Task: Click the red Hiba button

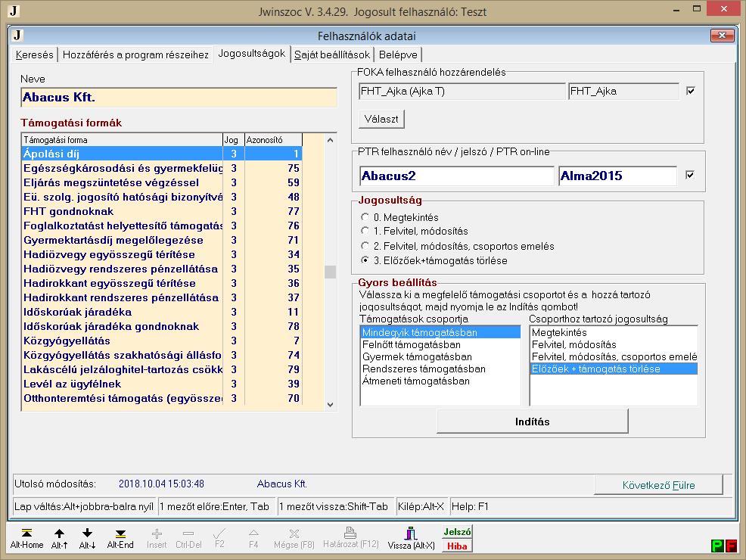Action: coord(457,546)
